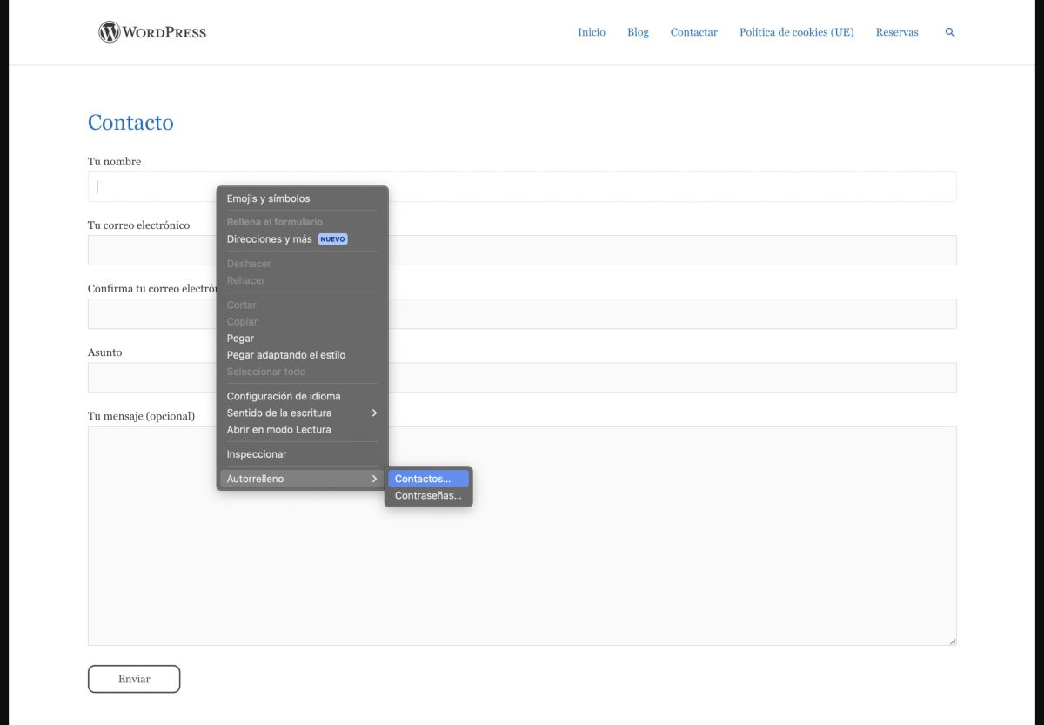Open the search magnifier icon
Screen dimensions: 1044x725
coord(949,32)
